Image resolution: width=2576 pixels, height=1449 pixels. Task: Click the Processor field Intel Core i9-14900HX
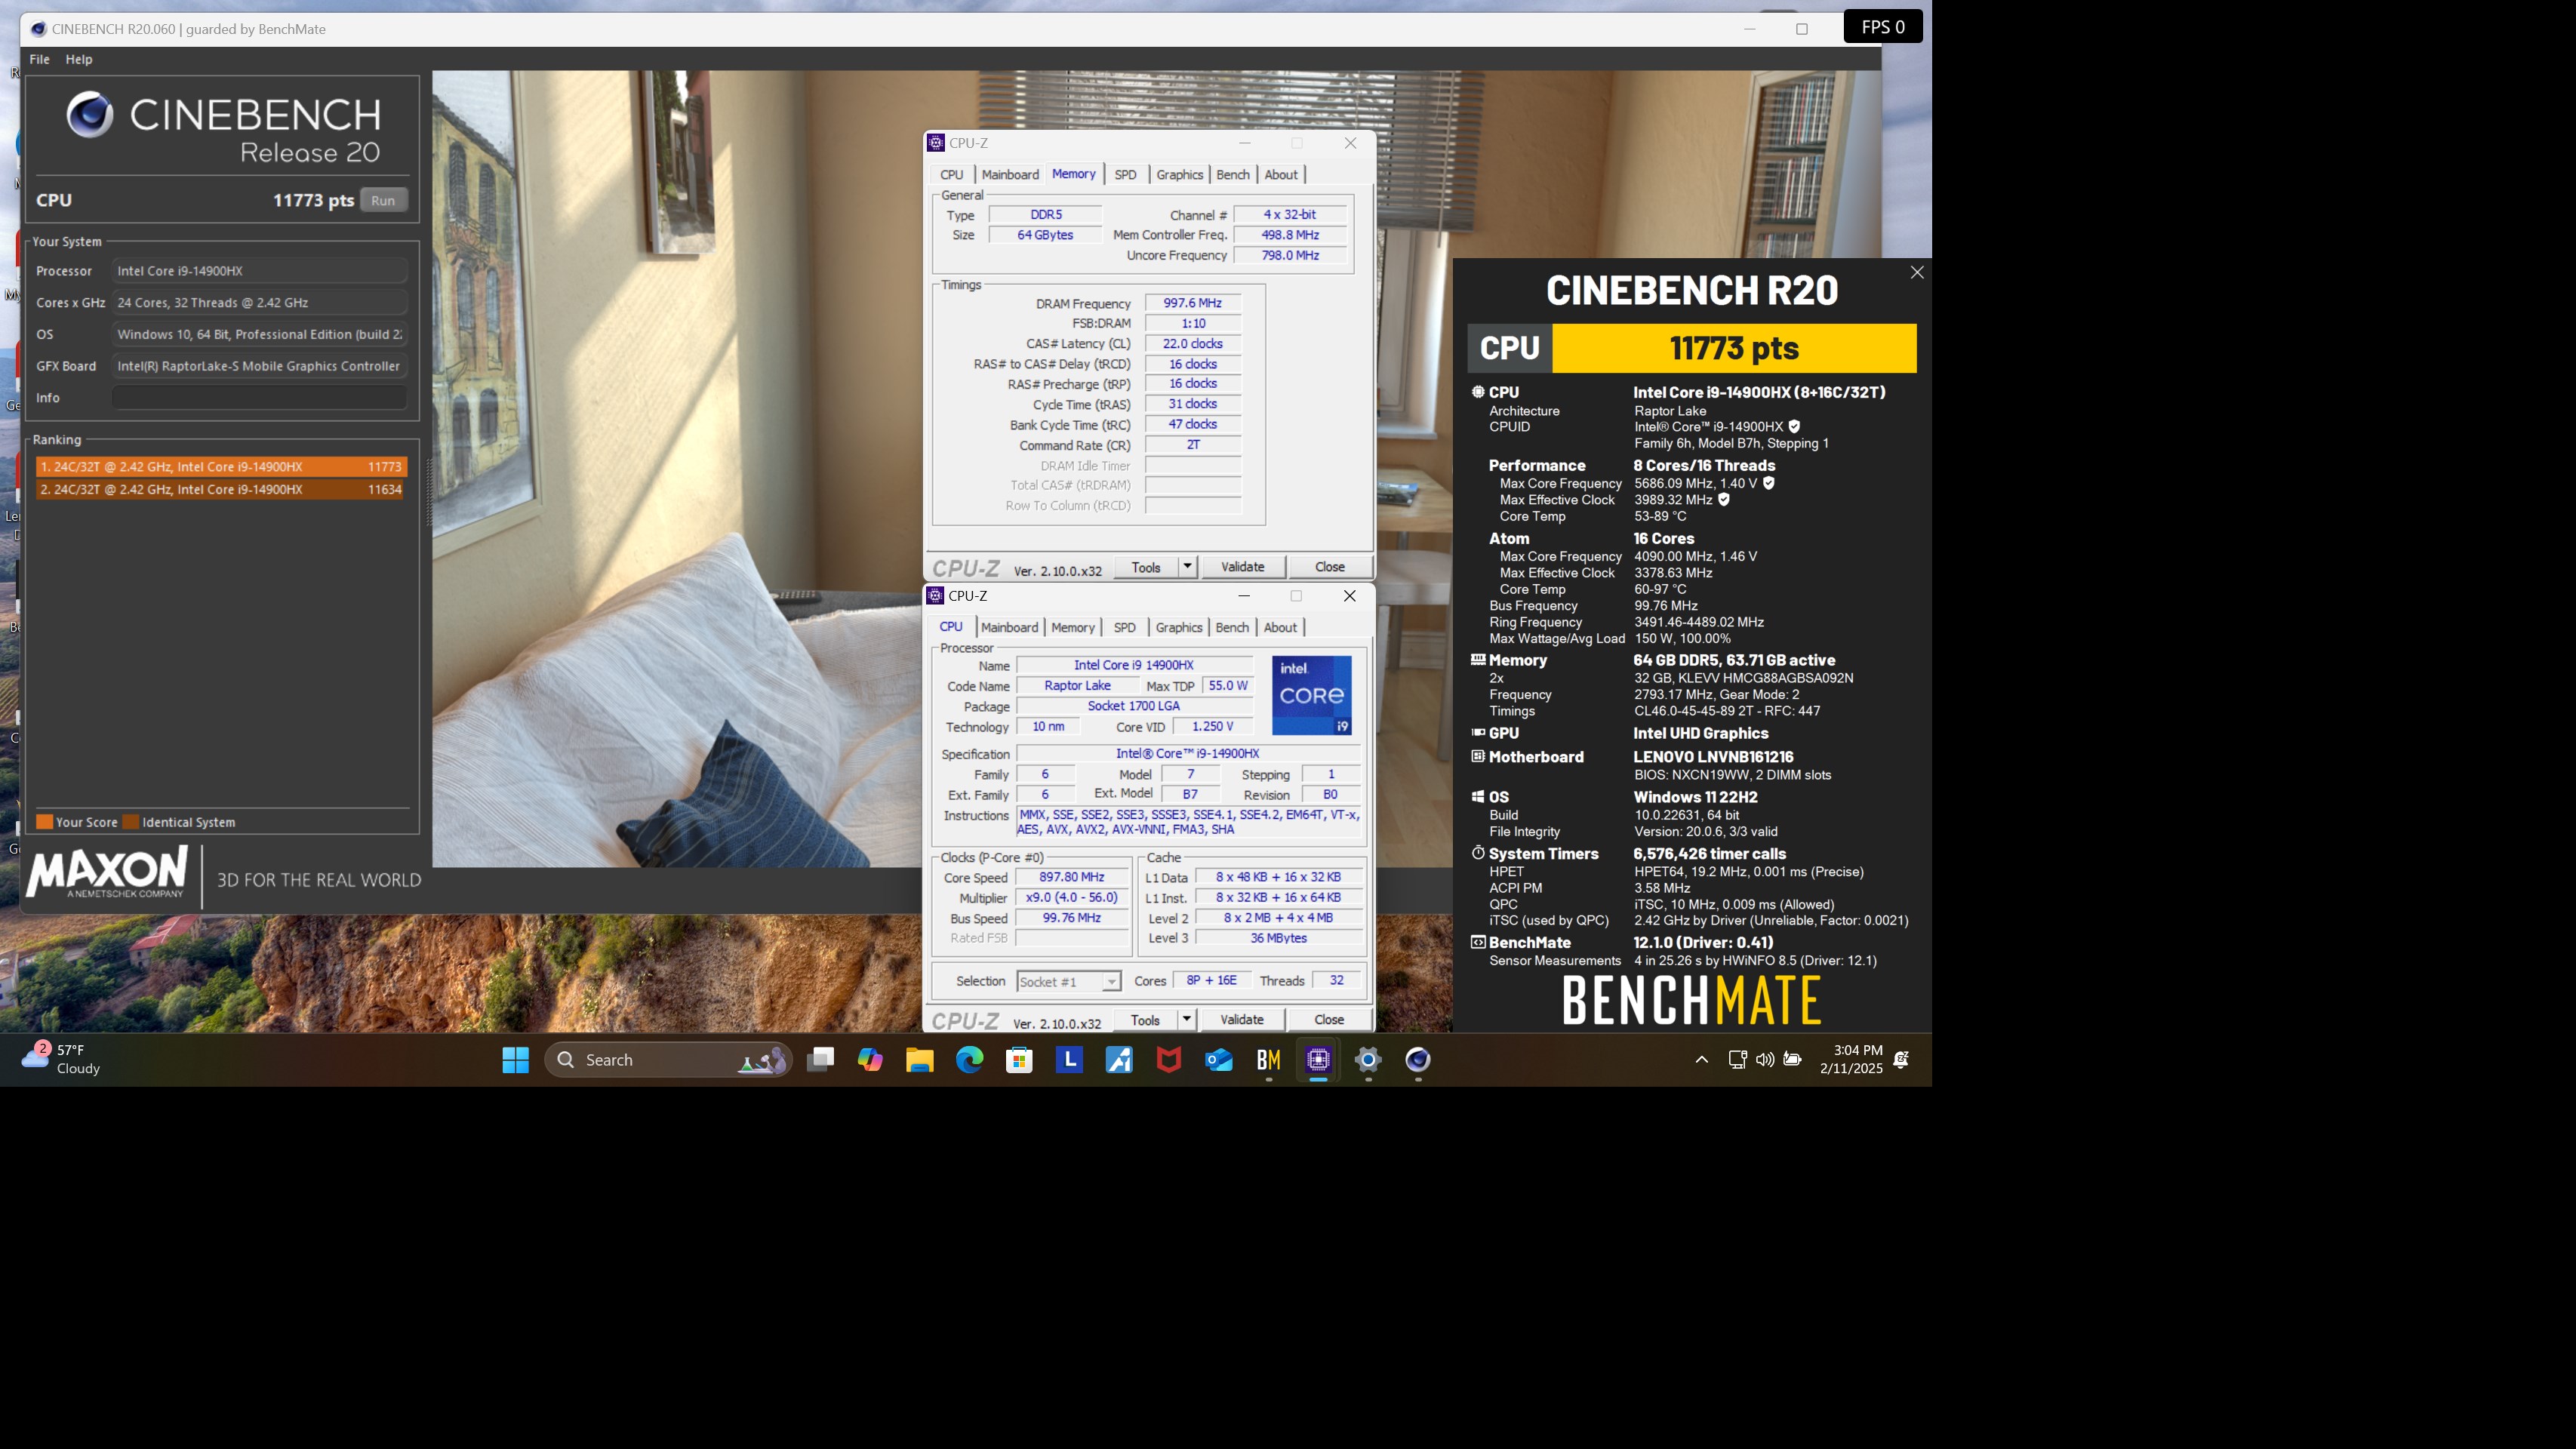point(260,271)
